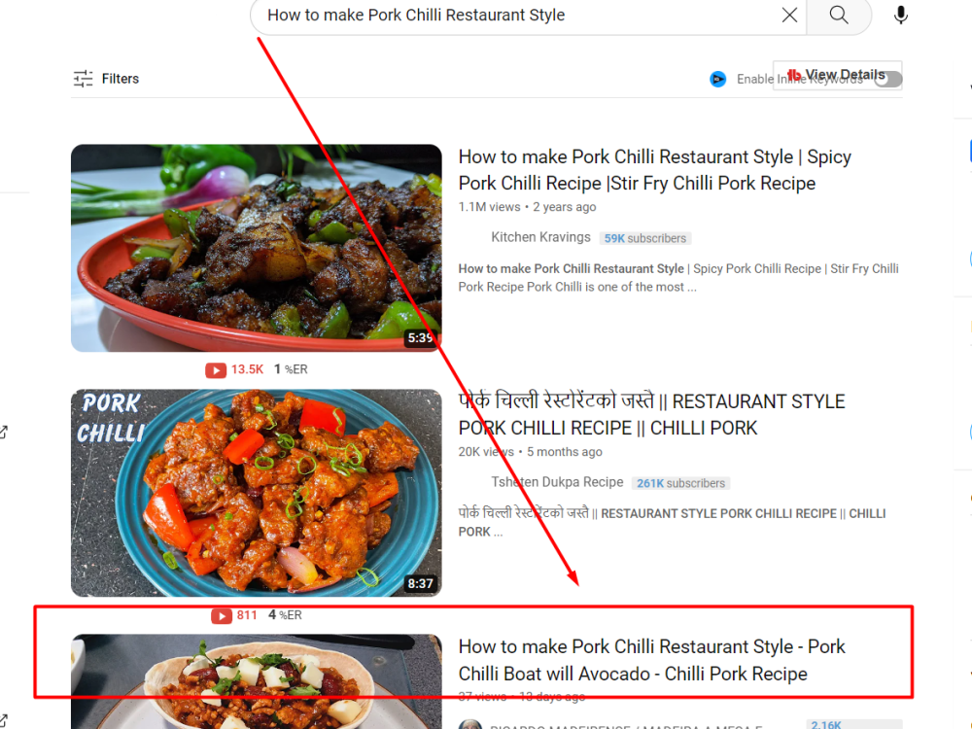This screenshot has height=729, width=972.
Task: Toggle the Enable Inline Keywords switch
Action: point(887,80)
